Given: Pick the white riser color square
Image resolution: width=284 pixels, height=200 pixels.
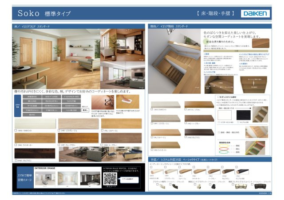Looking at the screenshot, I should pyautogui.click(x=225, y=115).
